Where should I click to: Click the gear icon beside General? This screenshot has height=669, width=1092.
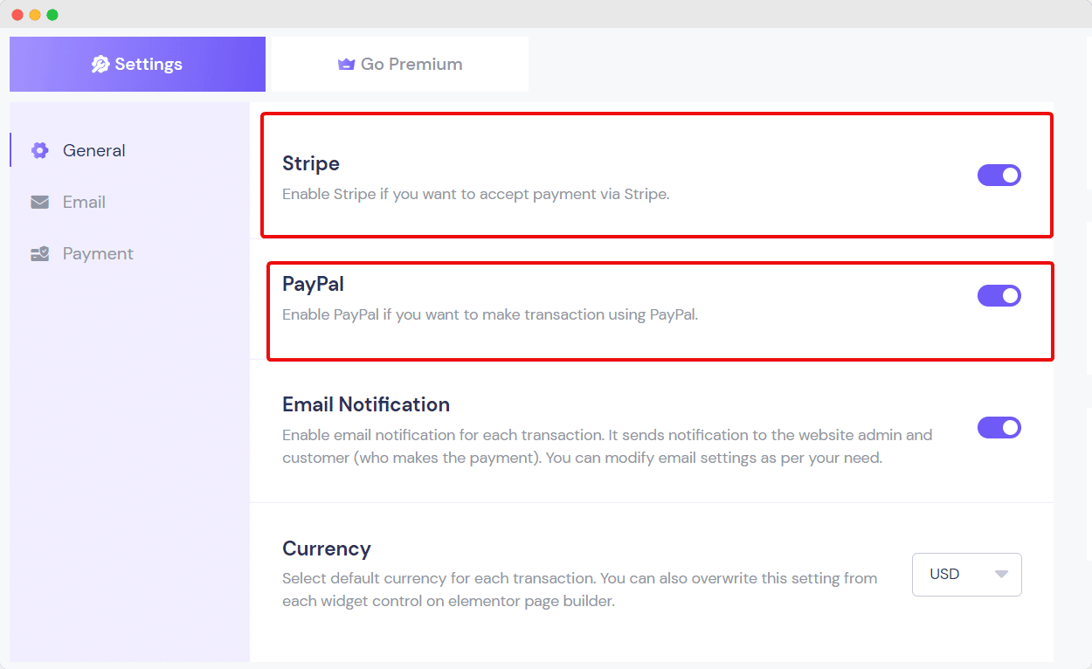(x=39, y=150)
